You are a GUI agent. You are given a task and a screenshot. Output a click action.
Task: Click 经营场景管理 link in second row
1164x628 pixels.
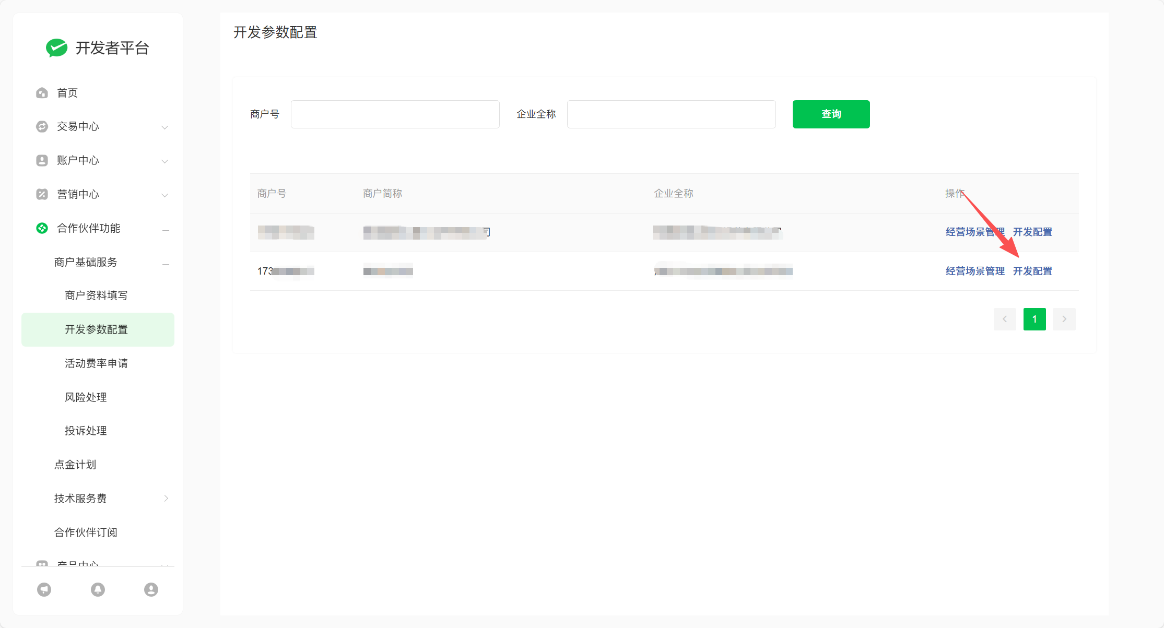click(975, 271)
